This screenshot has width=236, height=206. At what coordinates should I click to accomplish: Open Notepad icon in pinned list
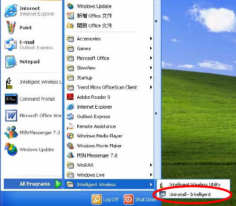11,61
